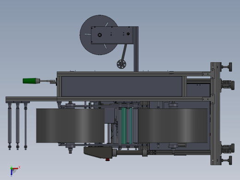Click the red button under the motor housing
The image size is (240, 180).
point(108,160)
